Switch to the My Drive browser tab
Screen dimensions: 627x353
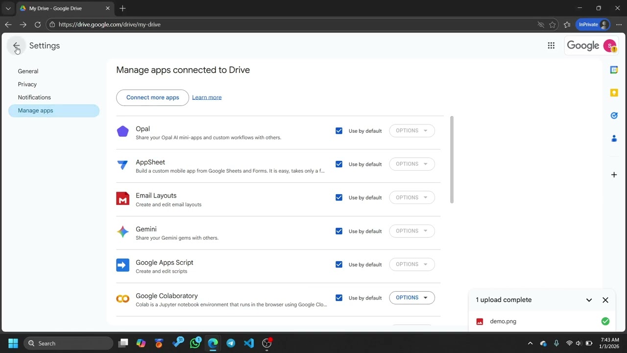coord(65,8)
